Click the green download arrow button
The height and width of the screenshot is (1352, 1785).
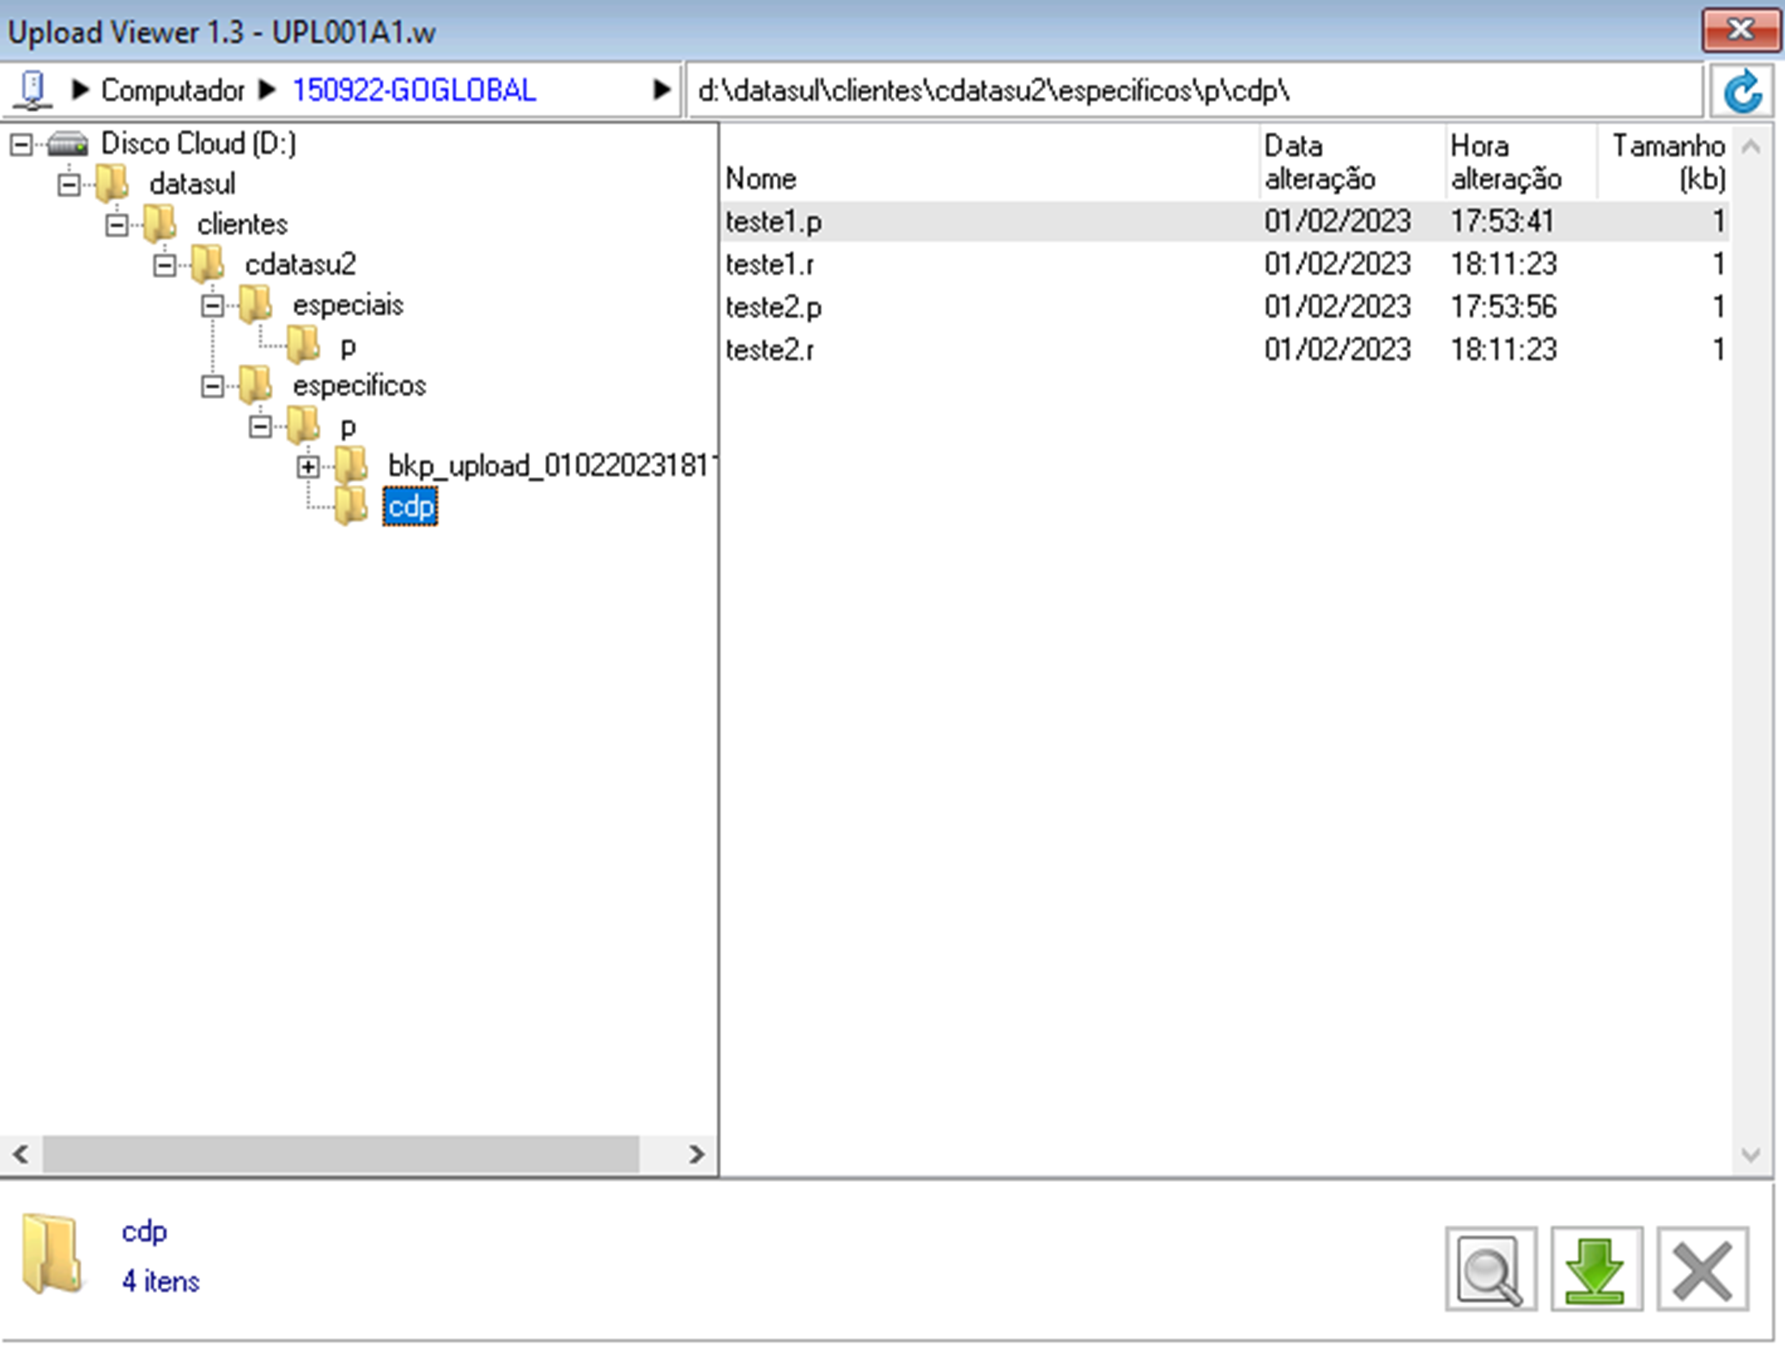1596,1270
